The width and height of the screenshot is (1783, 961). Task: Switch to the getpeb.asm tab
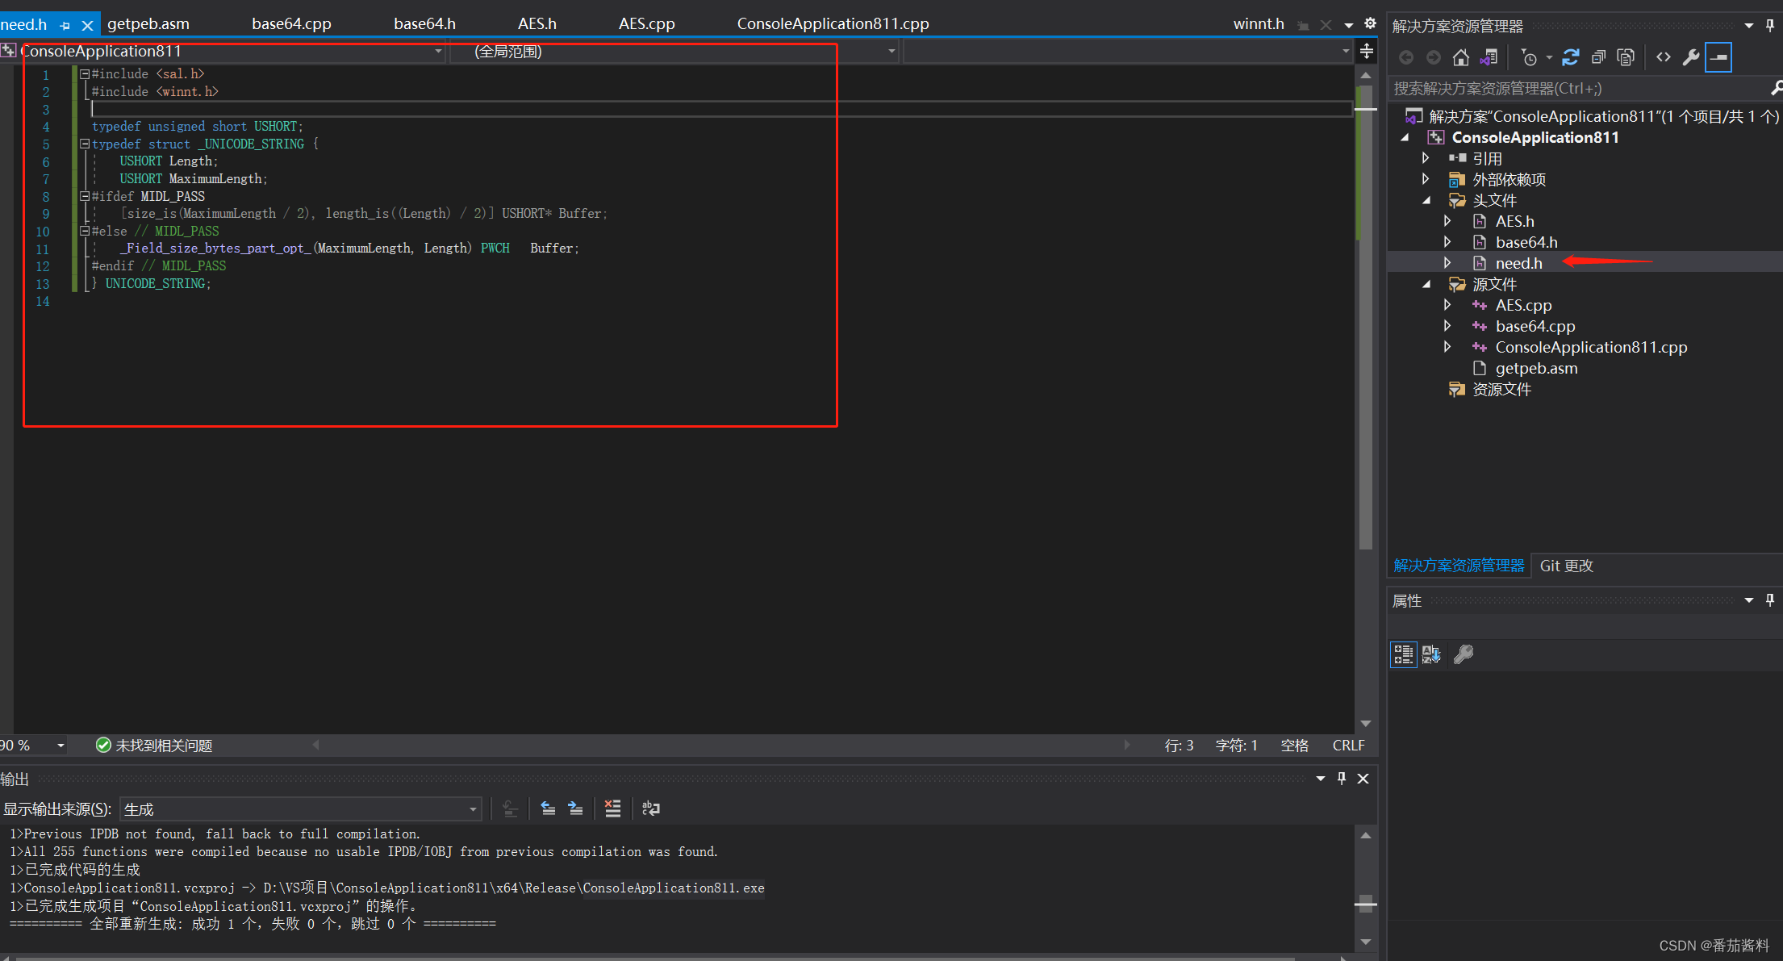pyautogui.click(x=148, y=24)
